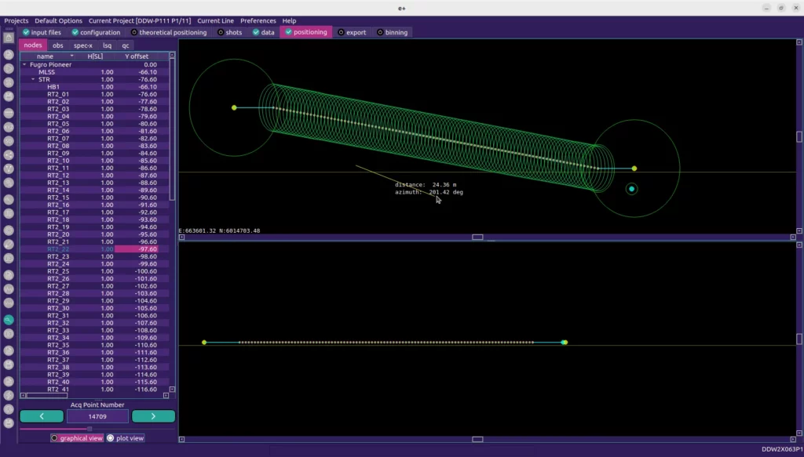Select the RT2_01 row
Screen dimensions: 804x457
coord(94,94)
